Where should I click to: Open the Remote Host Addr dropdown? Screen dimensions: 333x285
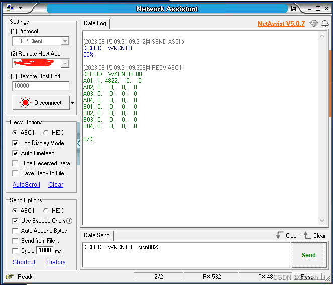tap(65, 63)
